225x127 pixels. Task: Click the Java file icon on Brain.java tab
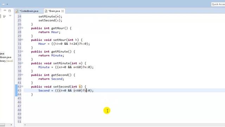pyautogui.click(x=46, y=11)
